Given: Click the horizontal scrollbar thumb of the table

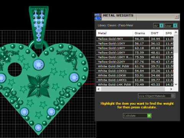Looking at the screenshot, I should (x=133, y=89).
